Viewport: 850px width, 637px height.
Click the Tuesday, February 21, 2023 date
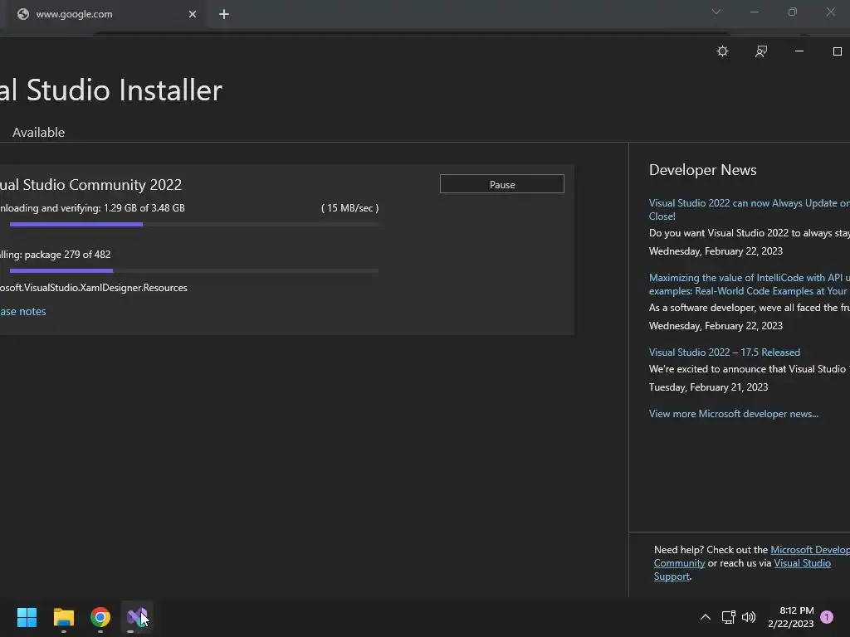coord(709,387)
